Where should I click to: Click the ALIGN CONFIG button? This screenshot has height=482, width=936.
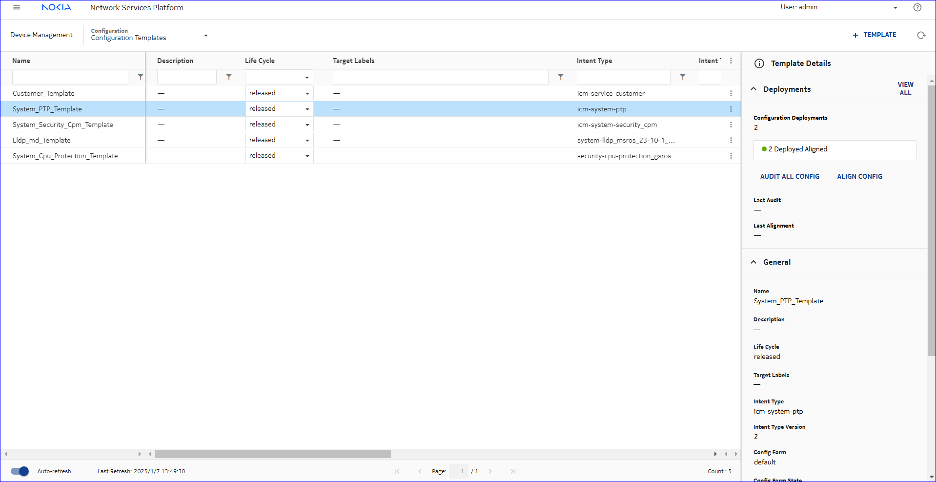pos(859,176)
